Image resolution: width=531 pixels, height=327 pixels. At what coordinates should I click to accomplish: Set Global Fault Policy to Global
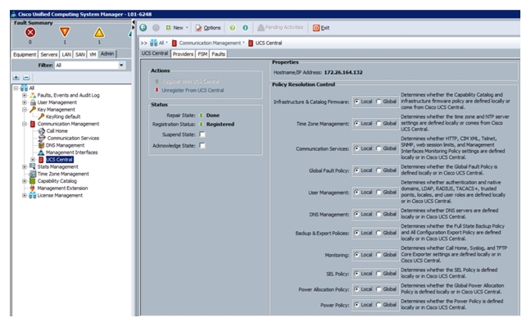tap(379, 170)
